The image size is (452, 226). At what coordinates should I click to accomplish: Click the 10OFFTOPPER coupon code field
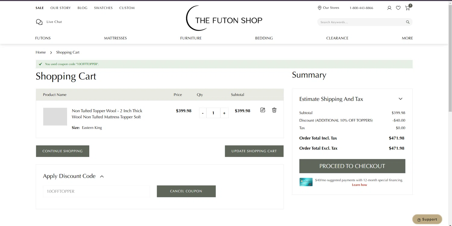(96, 191)
